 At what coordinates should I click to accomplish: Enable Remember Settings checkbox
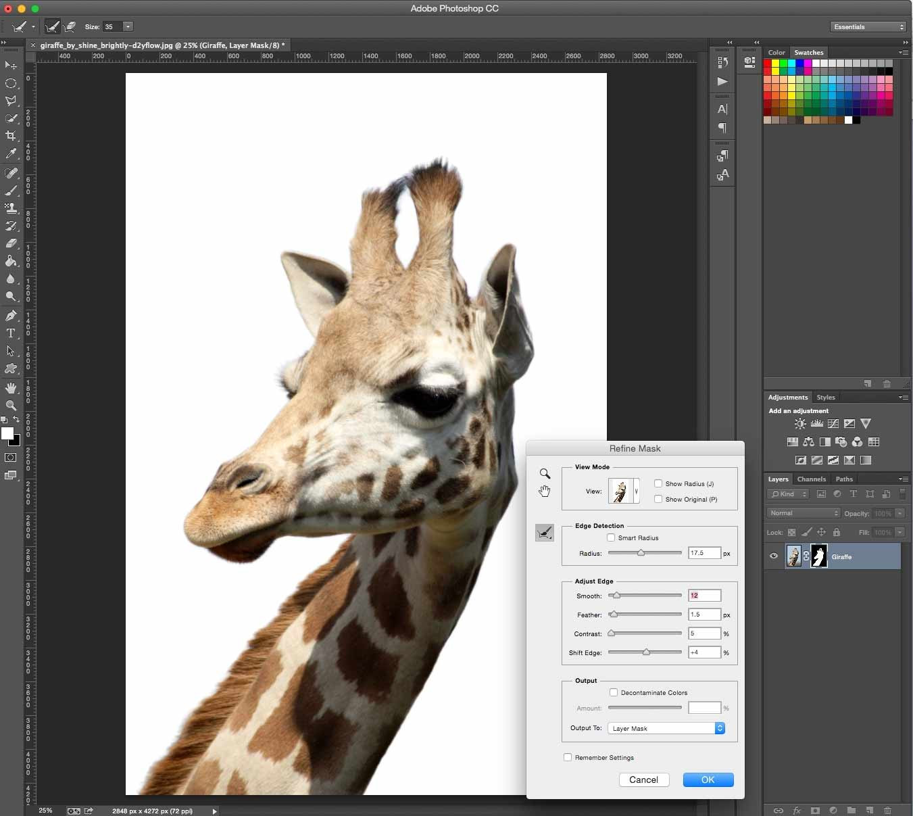pos(568,757)
